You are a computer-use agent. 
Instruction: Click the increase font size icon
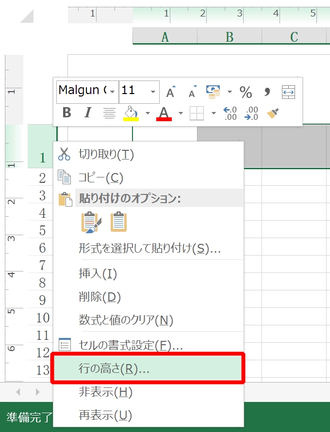[x=170, y=92]
